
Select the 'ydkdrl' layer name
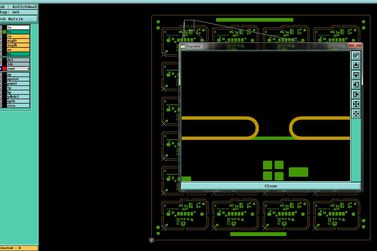pos(18,97)
